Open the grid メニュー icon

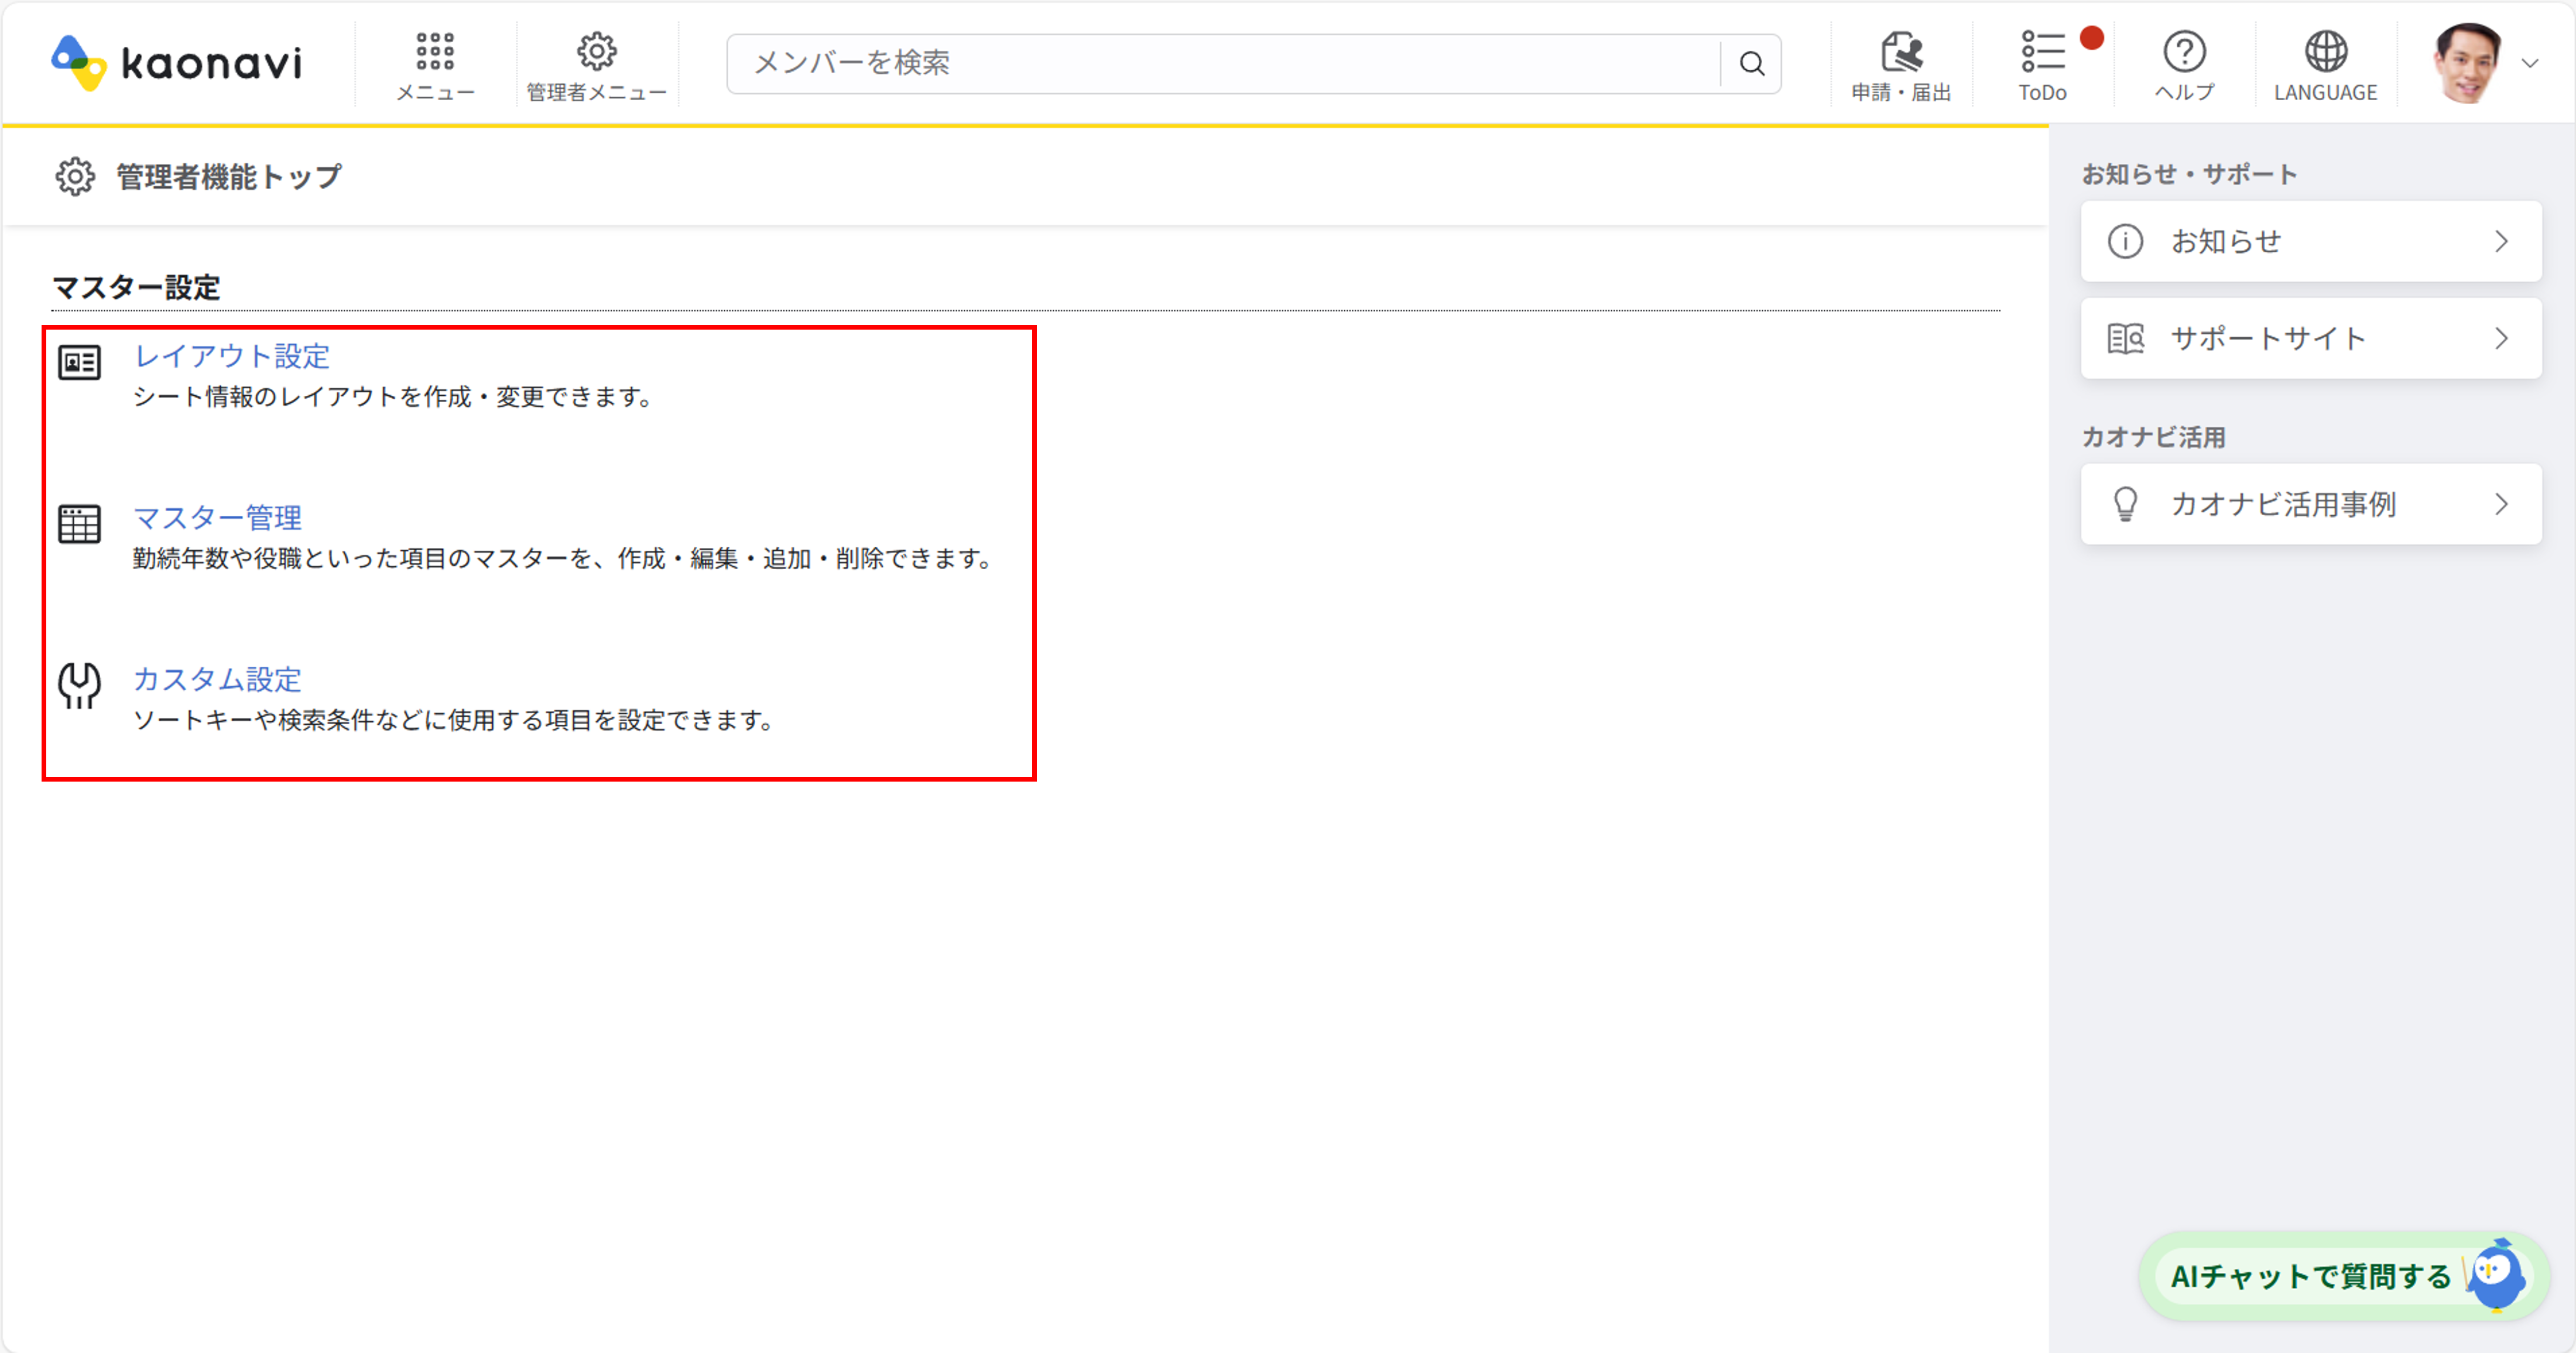coord(435,52)
